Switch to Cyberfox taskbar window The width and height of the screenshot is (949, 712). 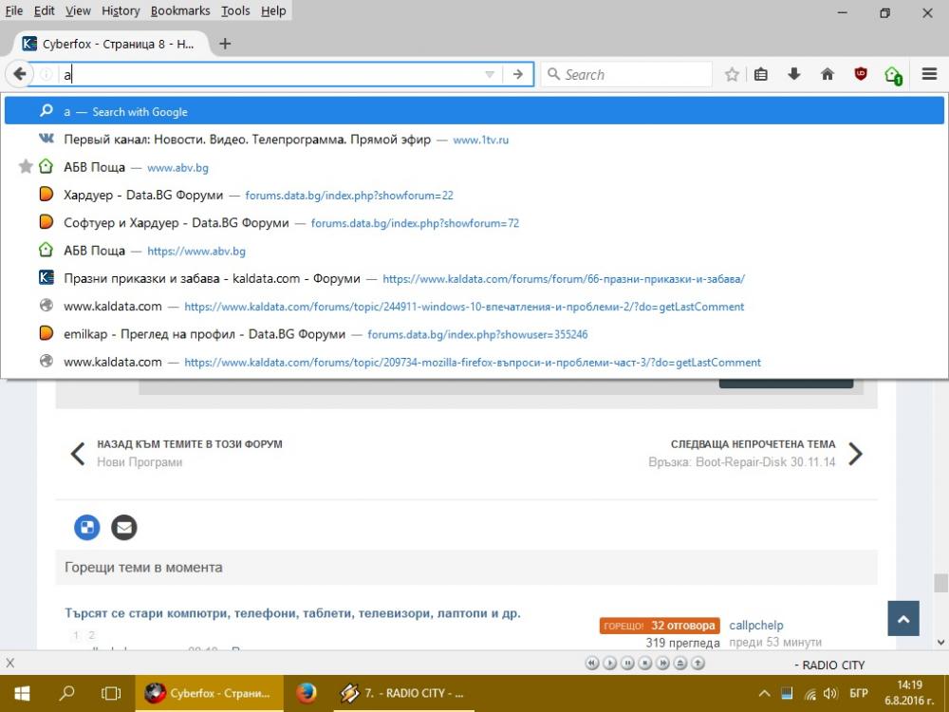209,693
